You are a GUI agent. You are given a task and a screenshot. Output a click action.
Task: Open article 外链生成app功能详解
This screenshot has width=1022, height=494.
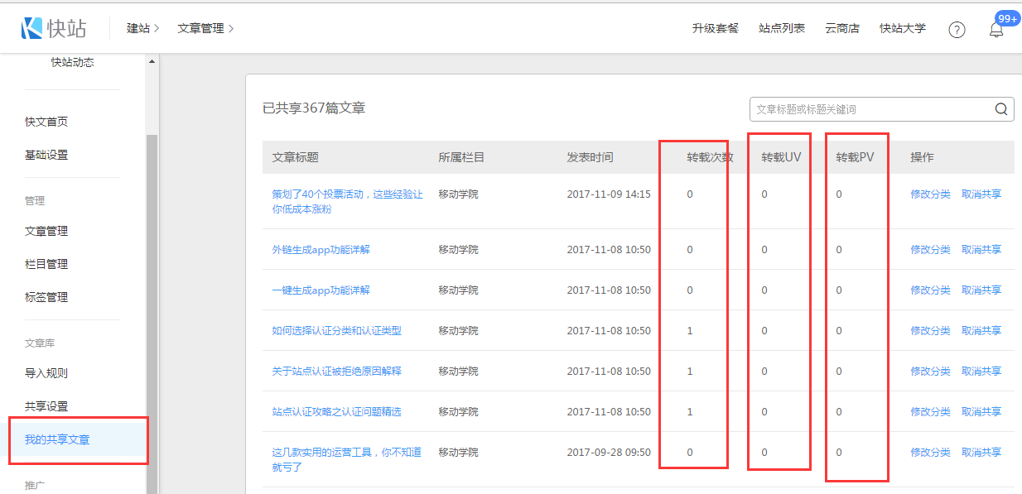321,249
